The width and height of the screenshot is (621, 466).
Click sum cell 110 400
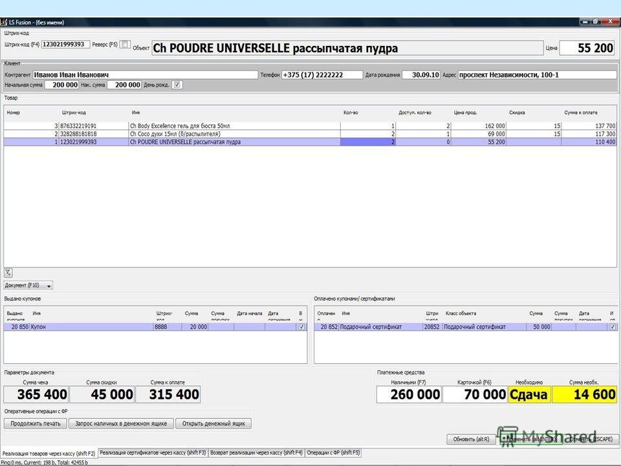589,142
